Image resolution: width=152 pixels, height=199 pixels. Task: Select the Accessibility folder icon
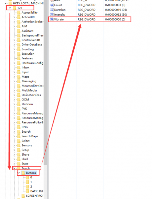[19, 13]
